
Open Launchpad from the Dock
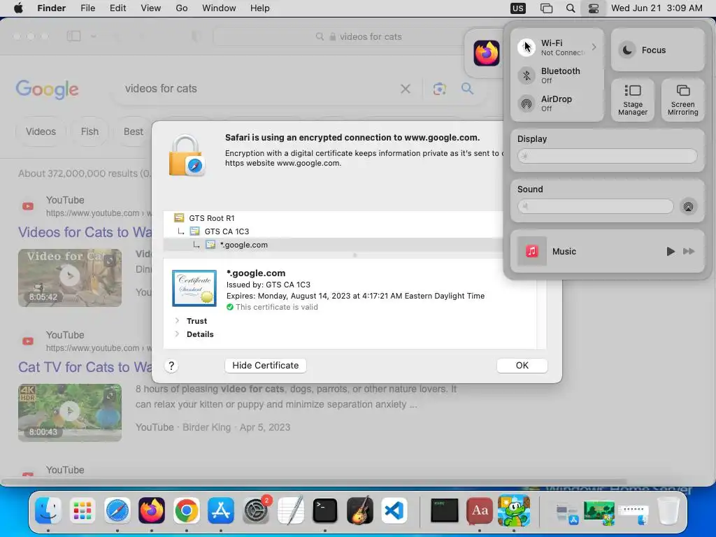(83, 510)
